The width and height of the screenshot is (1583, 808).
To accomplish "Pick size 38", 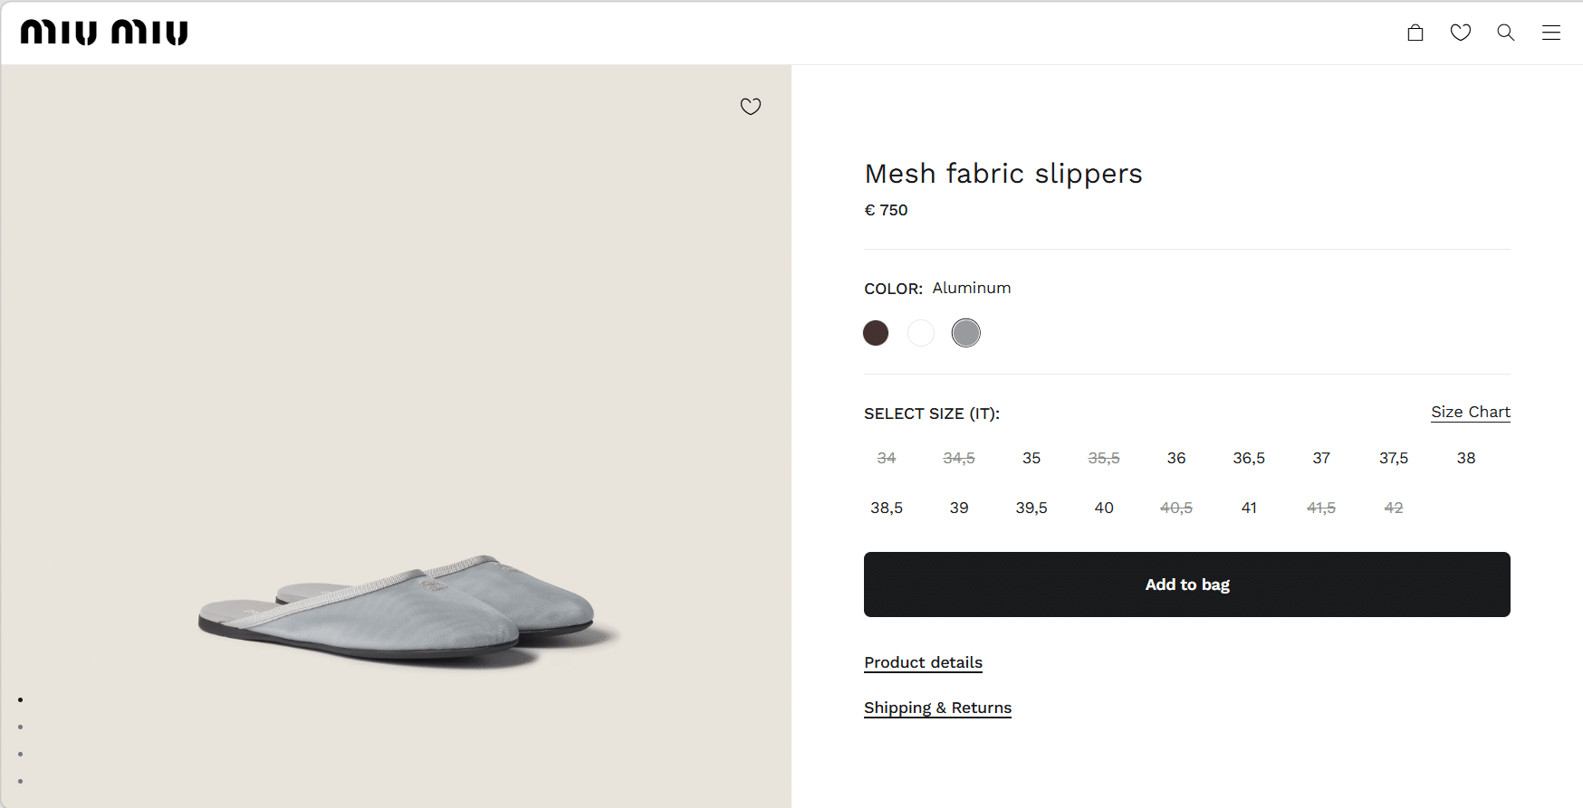I will coord(1466,458).
